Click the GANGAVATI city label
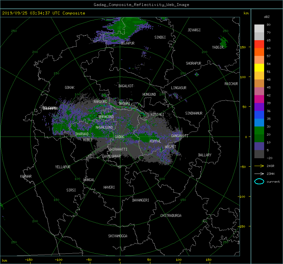 click(x=180, y=136)
